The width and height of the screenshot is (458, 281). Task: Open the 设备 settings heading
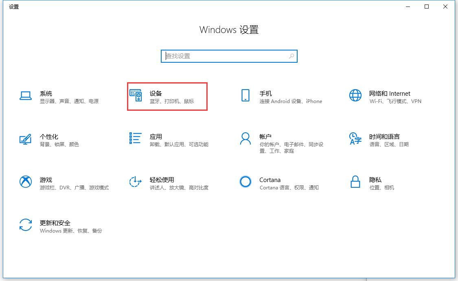(156, 94)
